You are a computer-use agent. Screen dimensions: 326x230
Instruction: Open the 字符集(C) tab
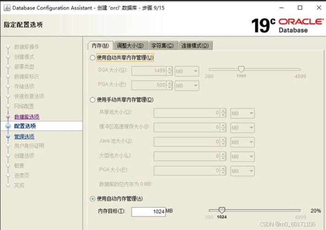coord(163,45)
